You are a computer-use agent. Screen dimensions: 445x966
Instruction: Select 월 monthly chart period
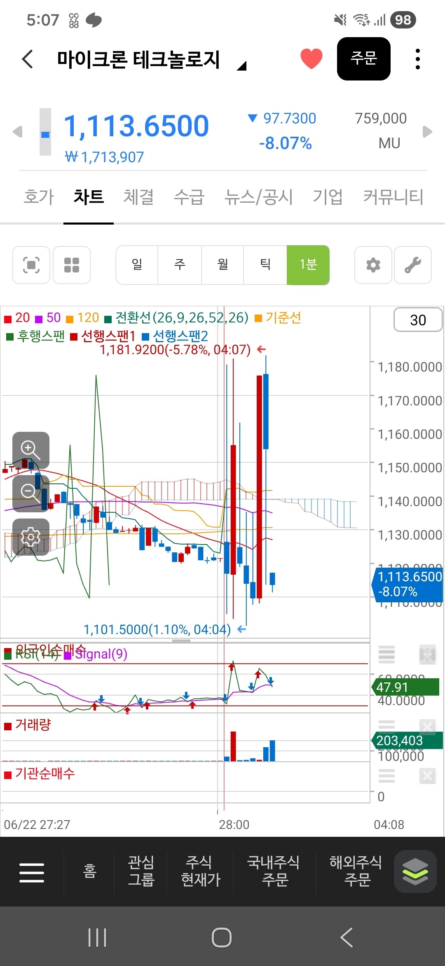(x=222, y=265)
